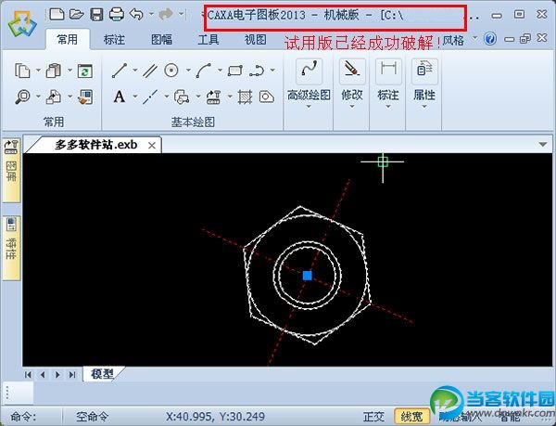
Task: Expand the document tab list arrow
Action: 542,145
